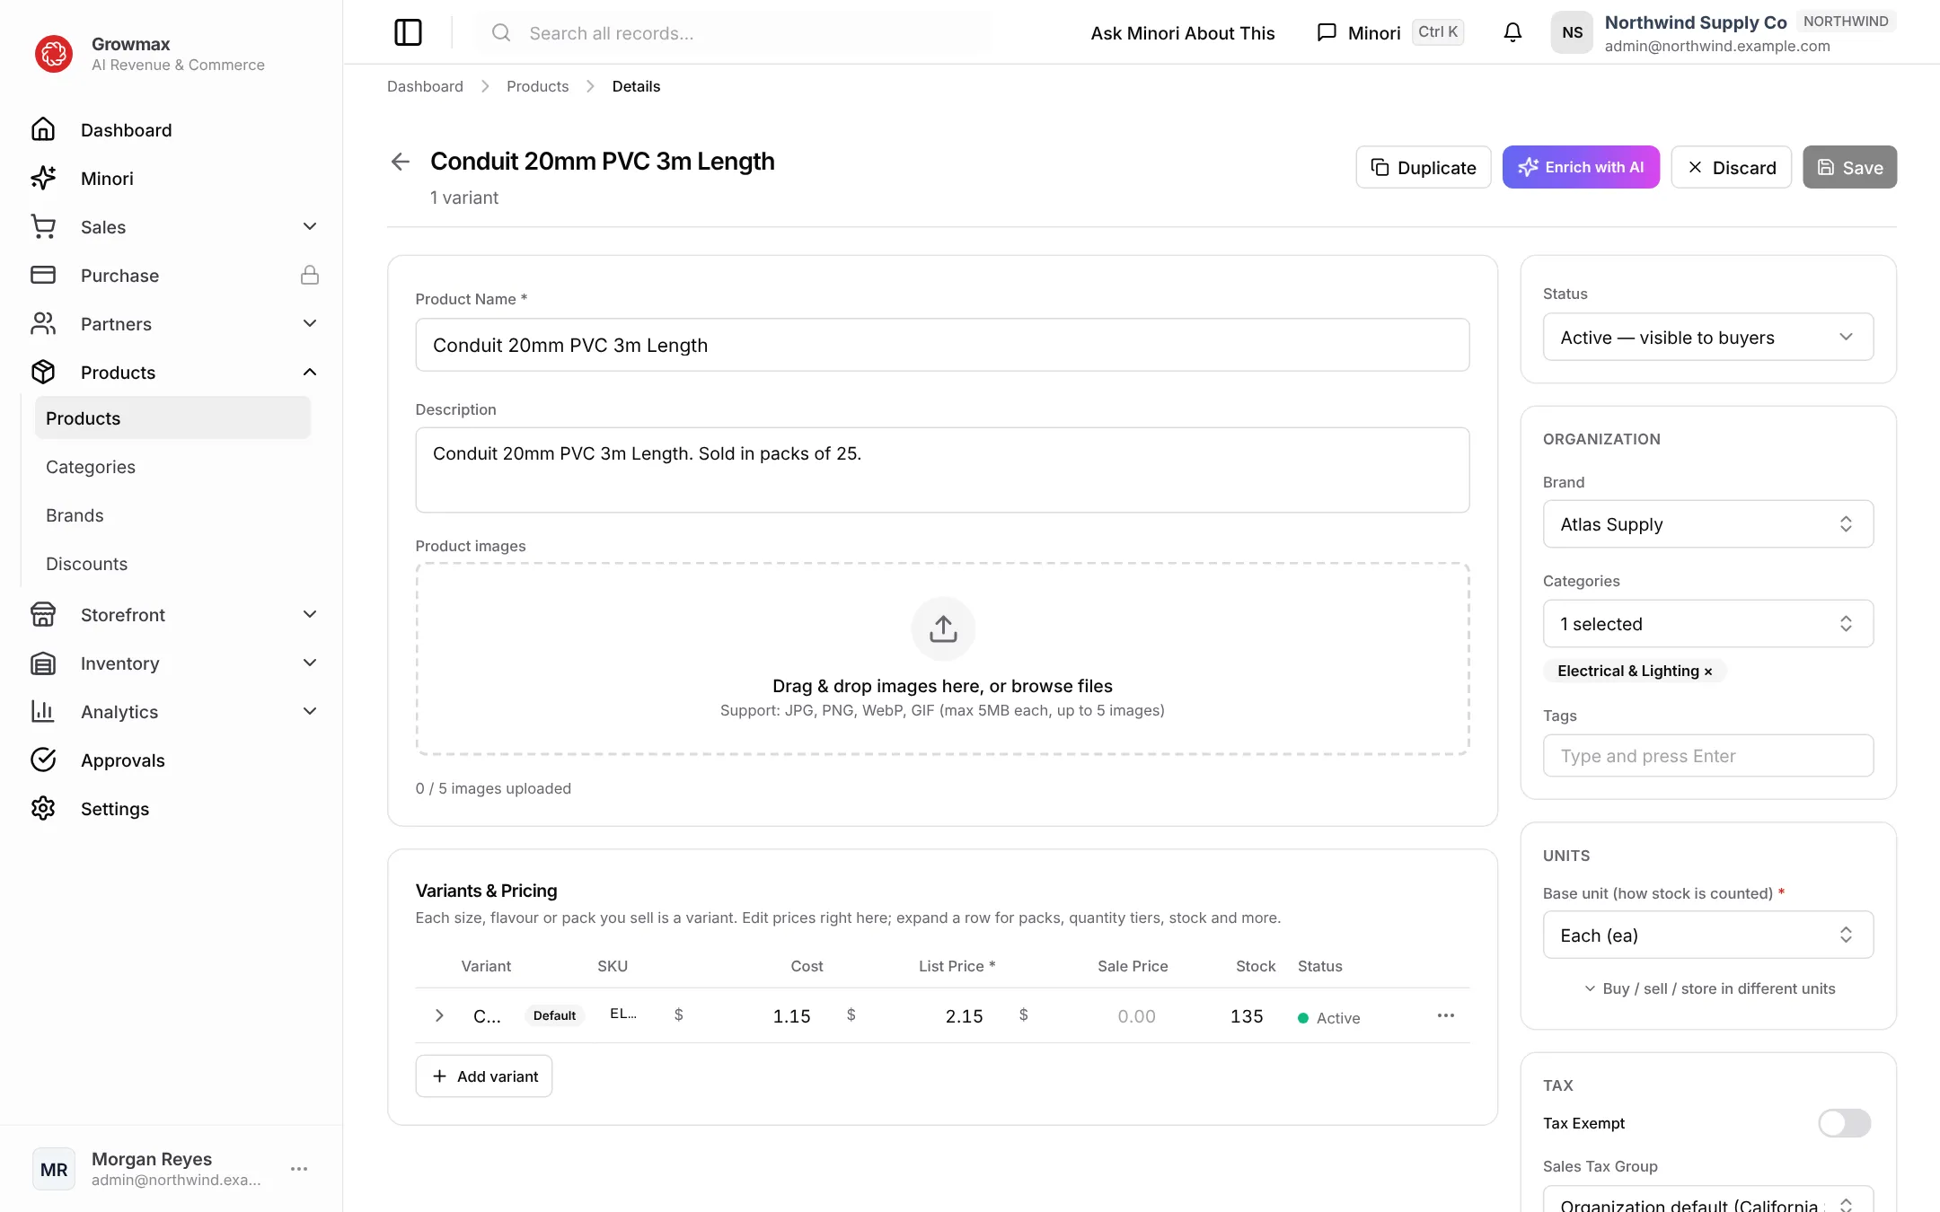This screenshot has width=1940, height=1212.
Task: Navigate to Products breadcrumb link
Action: click(537, 86)
